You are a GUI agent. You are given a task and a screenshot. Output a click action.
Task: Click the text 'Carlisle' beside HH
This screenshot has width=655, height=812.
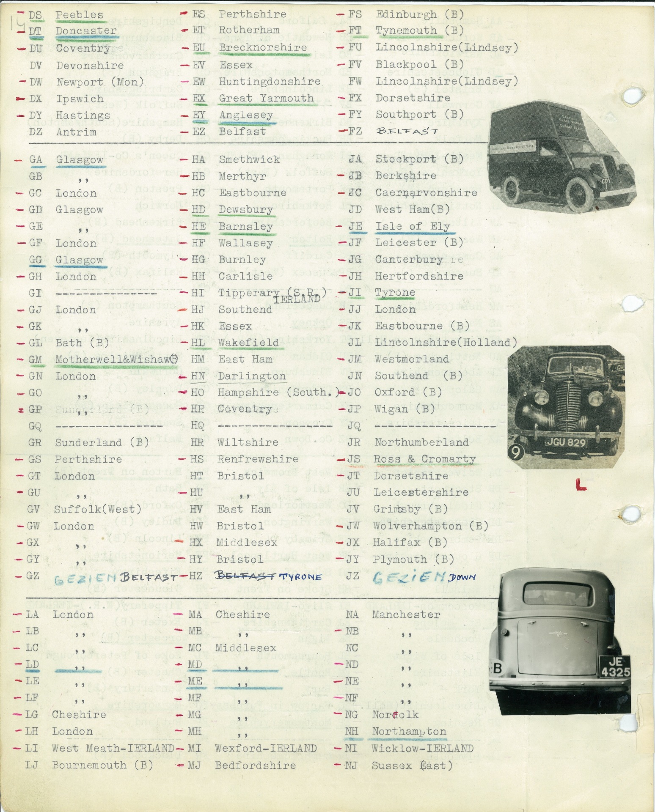point(245,276)
